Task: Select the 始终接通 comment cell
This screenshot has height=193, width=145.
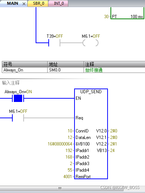Action: click(x=114, y=70)
